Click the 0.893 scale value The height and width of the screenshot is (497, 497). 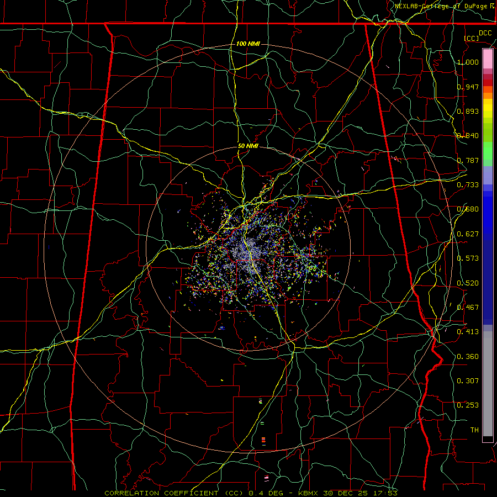(468, 111)
